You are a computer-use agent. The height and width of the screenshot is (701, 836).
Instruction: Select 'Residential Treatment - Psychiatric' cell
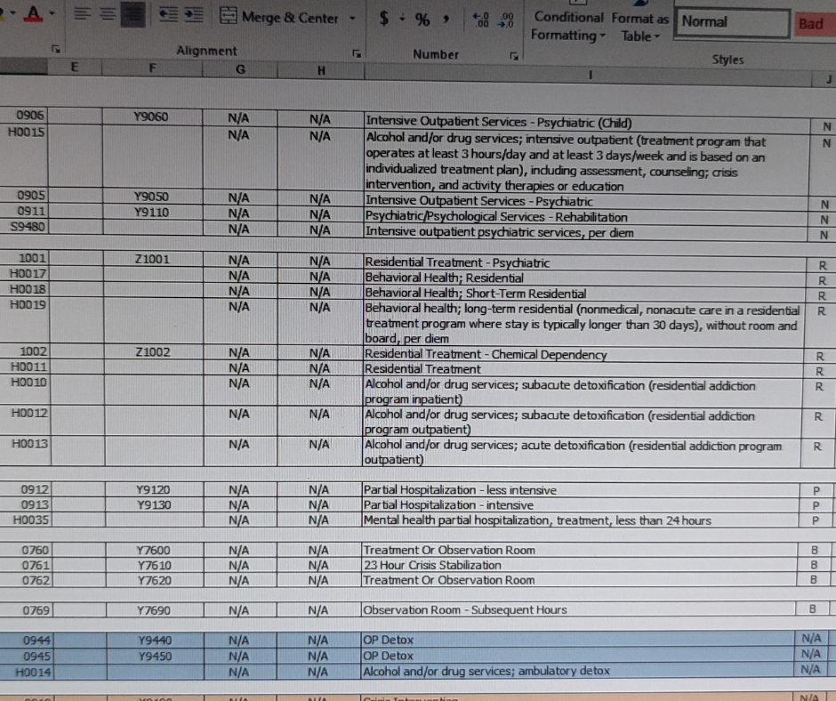tap(584, 262)
